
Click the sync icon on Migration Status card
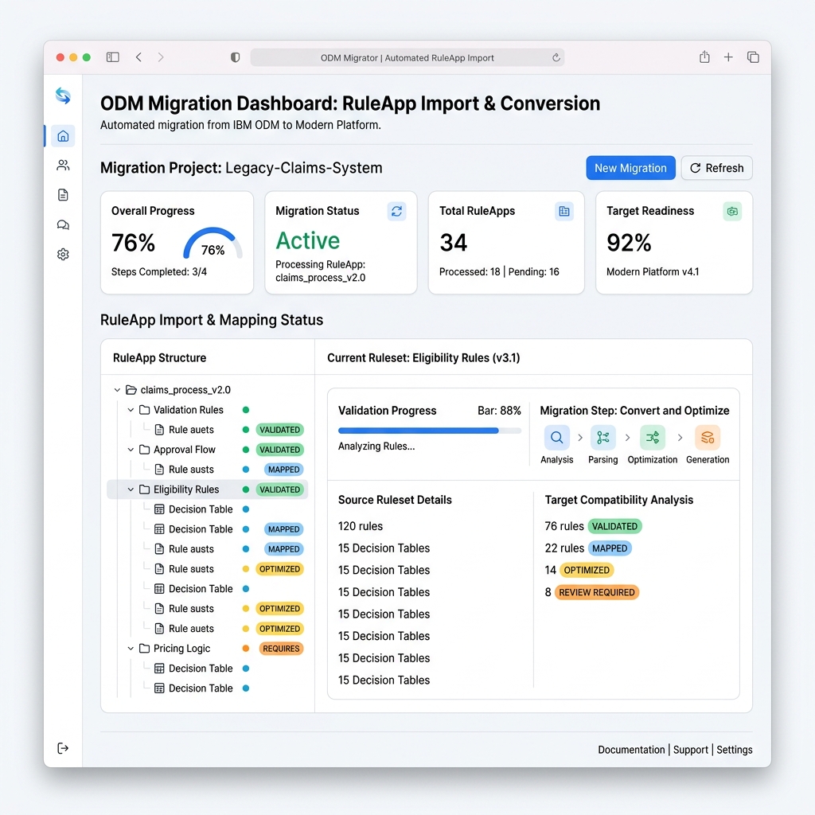click(x=396, y=211)
